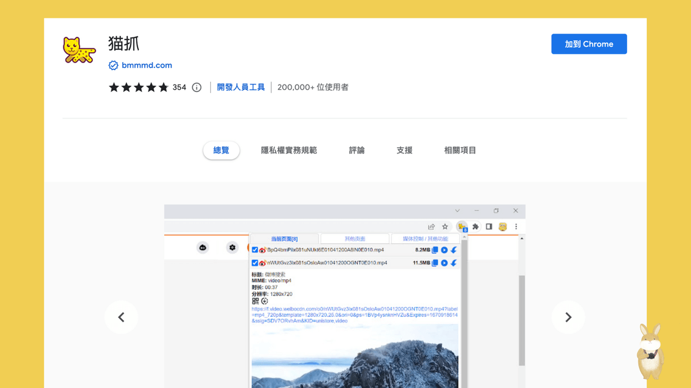691x388 pixels.
Task: Click download icon on the 11.5MB row
Action: pyautogui.click(x=454, y=263)
